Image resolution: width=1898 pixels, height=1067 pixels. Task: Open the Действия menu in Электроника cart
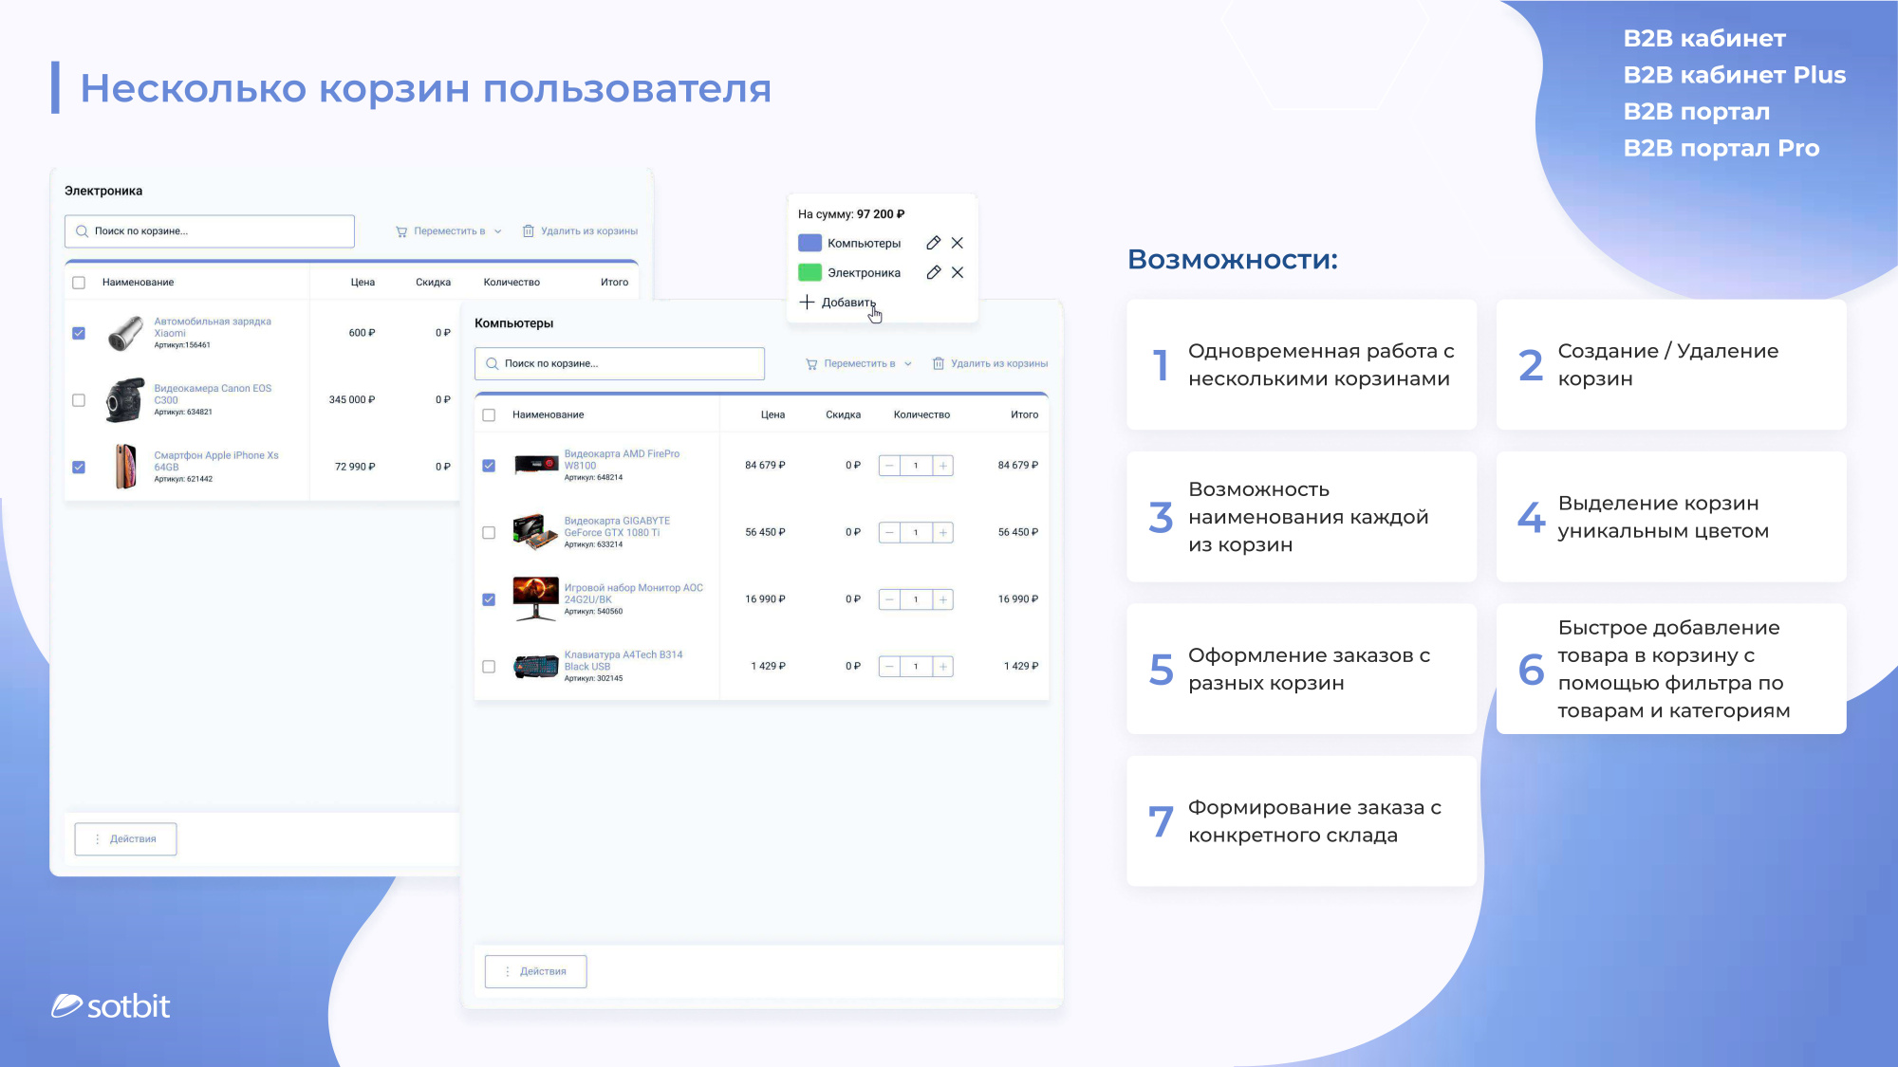(125, 838)
